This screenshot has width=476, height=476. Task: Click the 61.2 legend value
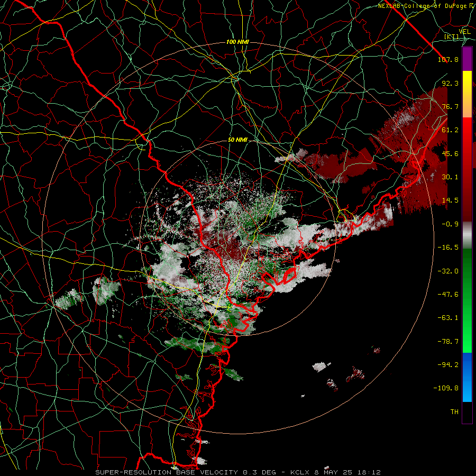pos(450,130)
